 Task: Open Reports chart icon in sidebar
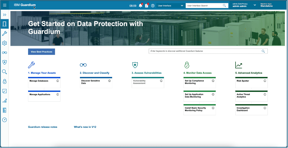(5, 100)
